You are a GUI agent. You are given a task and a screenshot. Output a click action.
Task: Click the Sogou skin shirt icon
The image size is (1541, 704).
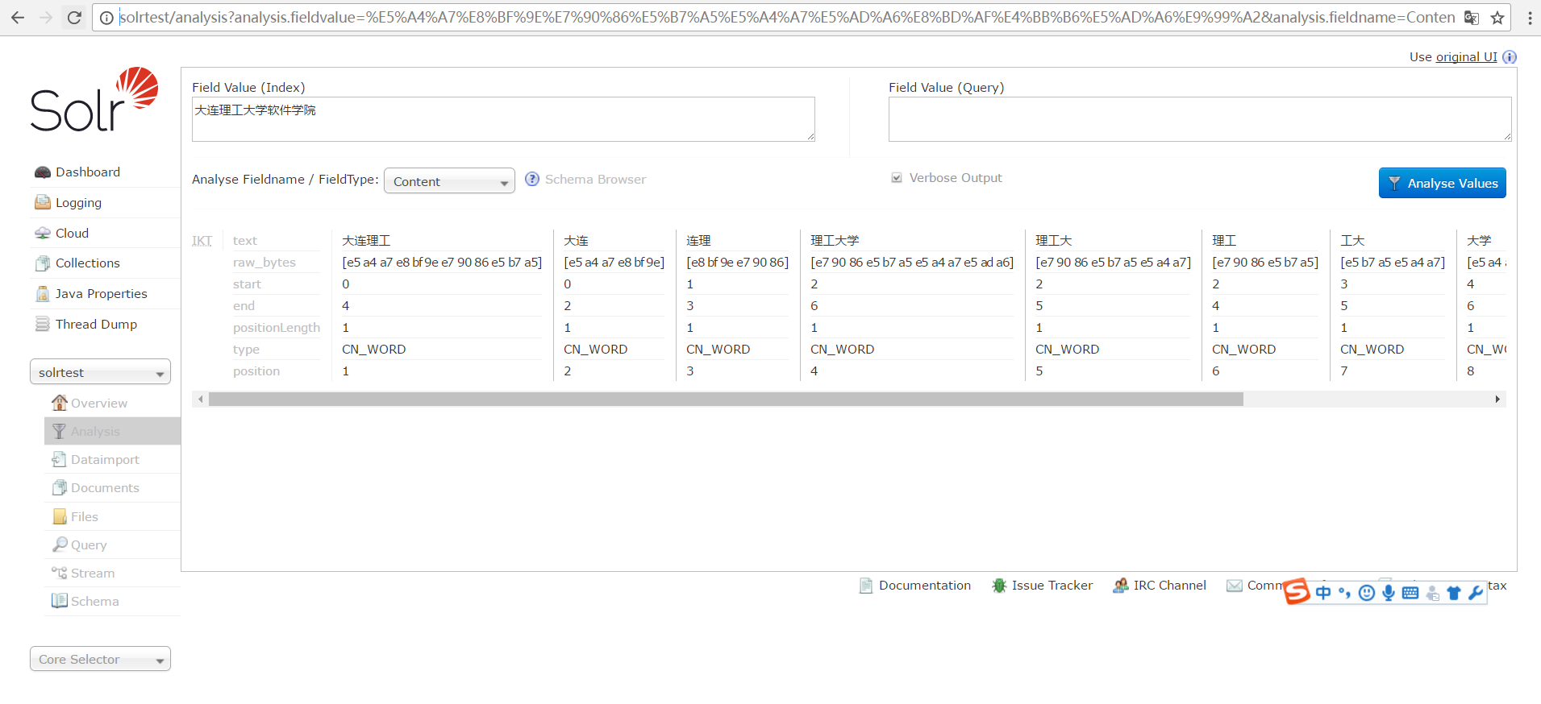tap(1454, 593)
